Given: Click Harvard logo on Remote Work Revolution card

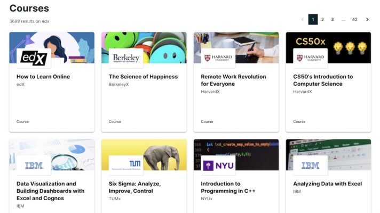Looking at the screenshot, I should (218, 58).
